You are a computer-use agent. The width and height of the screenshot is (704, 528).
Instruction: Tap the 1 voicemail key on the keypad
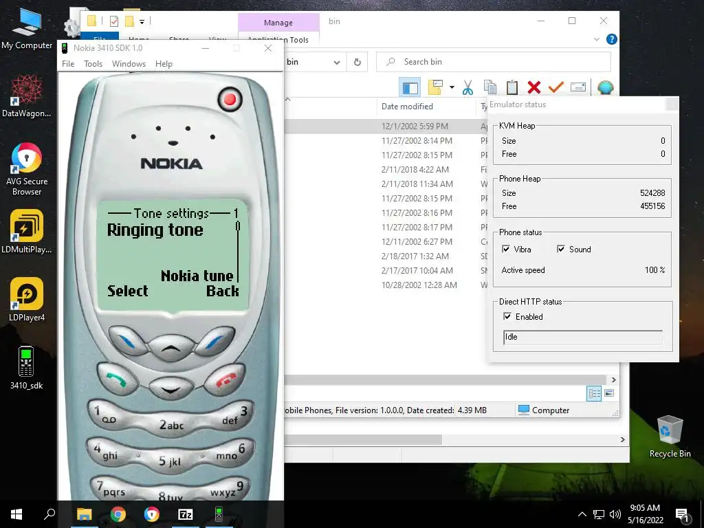tap(108, 416)
